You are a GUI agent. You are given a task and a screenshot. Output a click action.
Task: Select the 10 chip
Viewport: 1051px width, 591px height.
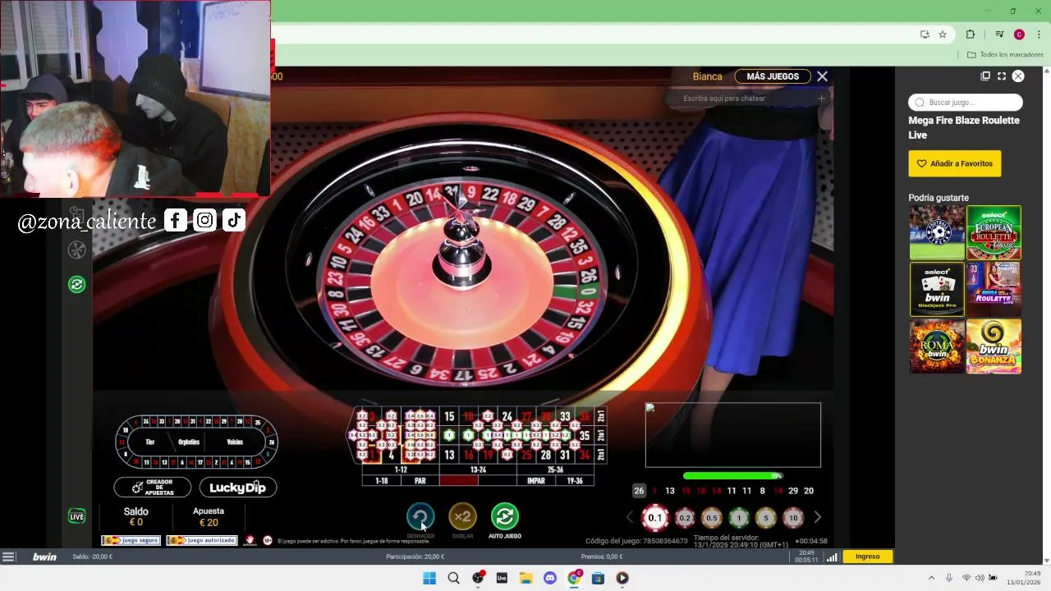[793, 518]
